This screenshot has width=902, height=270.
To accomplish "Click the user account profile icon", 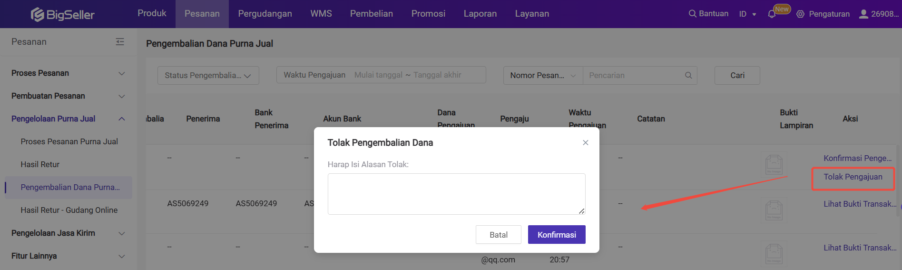I will [863, 14].
